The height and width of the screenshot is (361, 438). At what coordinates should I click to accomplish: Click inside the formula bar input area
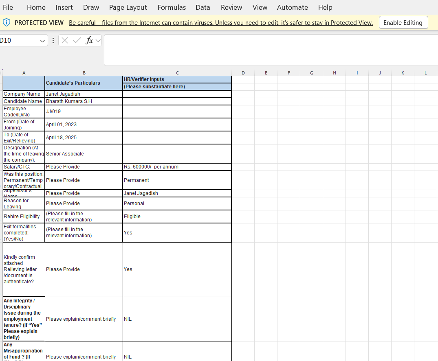pos(269,50)
